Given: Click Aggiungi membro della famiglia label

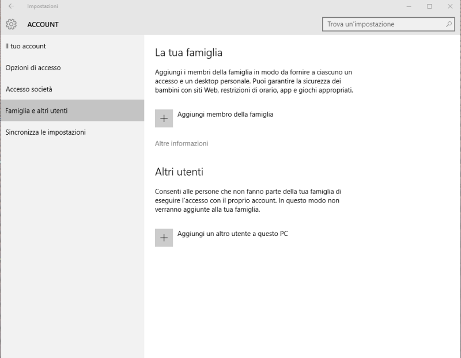Looking at the screenshot, I should [225, 114].
